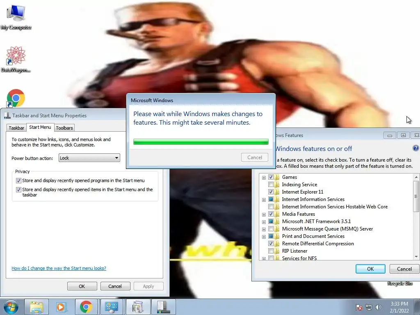This screenshot has width=420, height=315.
Task: Toggle Microsoft .NET Framework 3.5.1 checkbox
Action: pos(271,221)
